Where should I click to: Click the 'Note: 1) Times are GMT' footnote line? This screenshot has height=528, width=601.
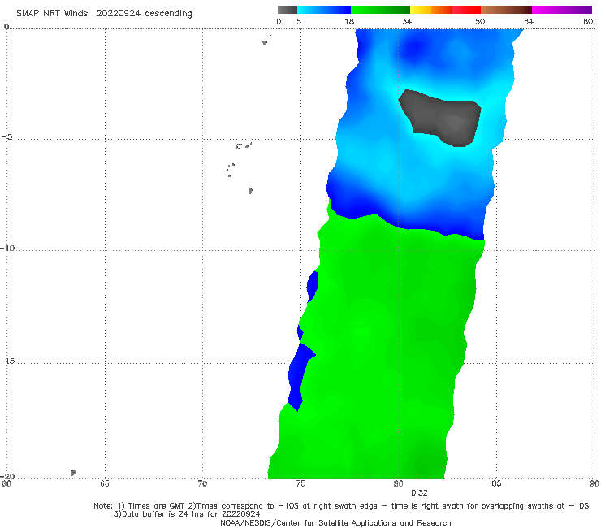[x=341, y=506]
